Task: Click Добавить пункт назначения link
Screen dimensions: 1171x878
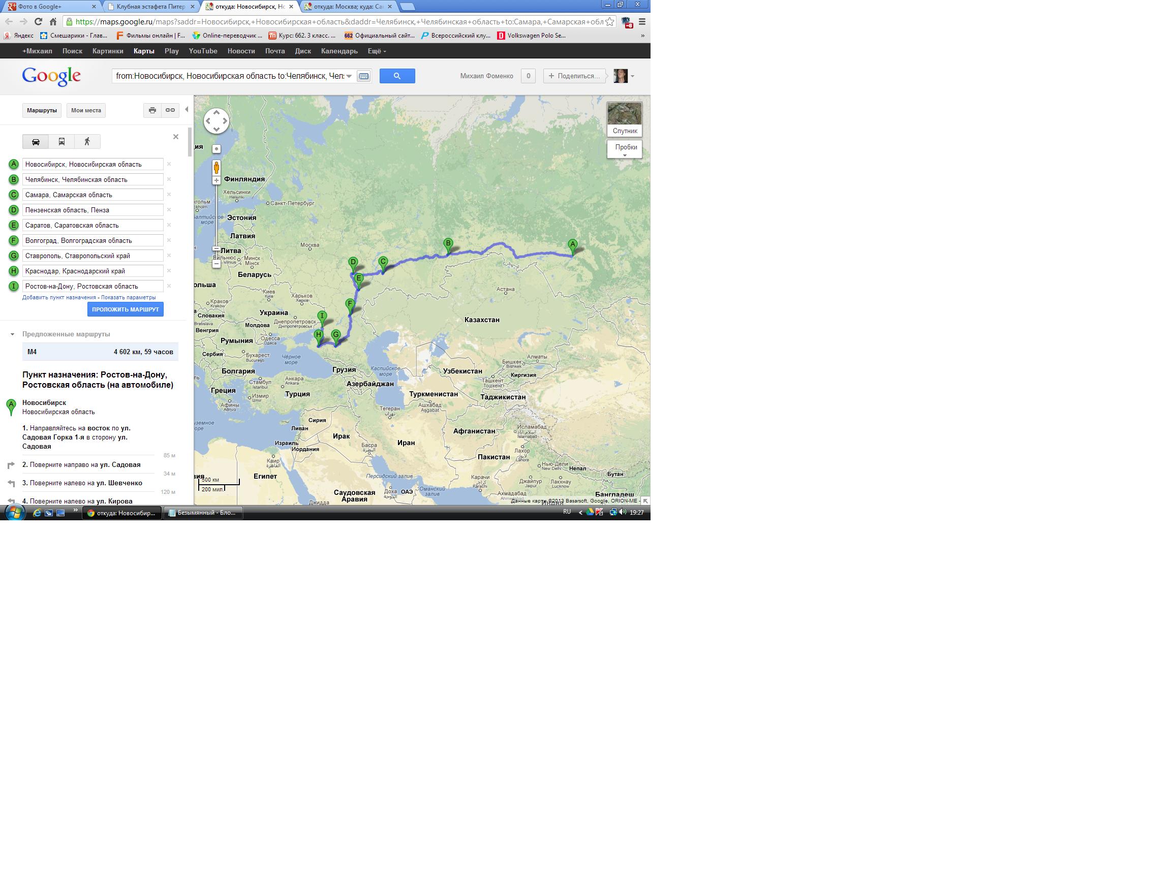Action: pyautogui.click(x=59, y=297)
